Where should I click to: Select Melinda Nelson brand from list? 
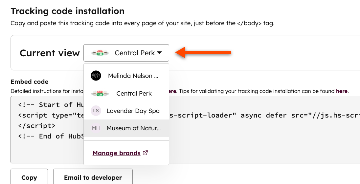coord(126,76)
